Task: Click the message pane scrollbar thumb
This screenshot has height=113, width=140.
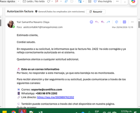Action: click(x=139, y=25)
